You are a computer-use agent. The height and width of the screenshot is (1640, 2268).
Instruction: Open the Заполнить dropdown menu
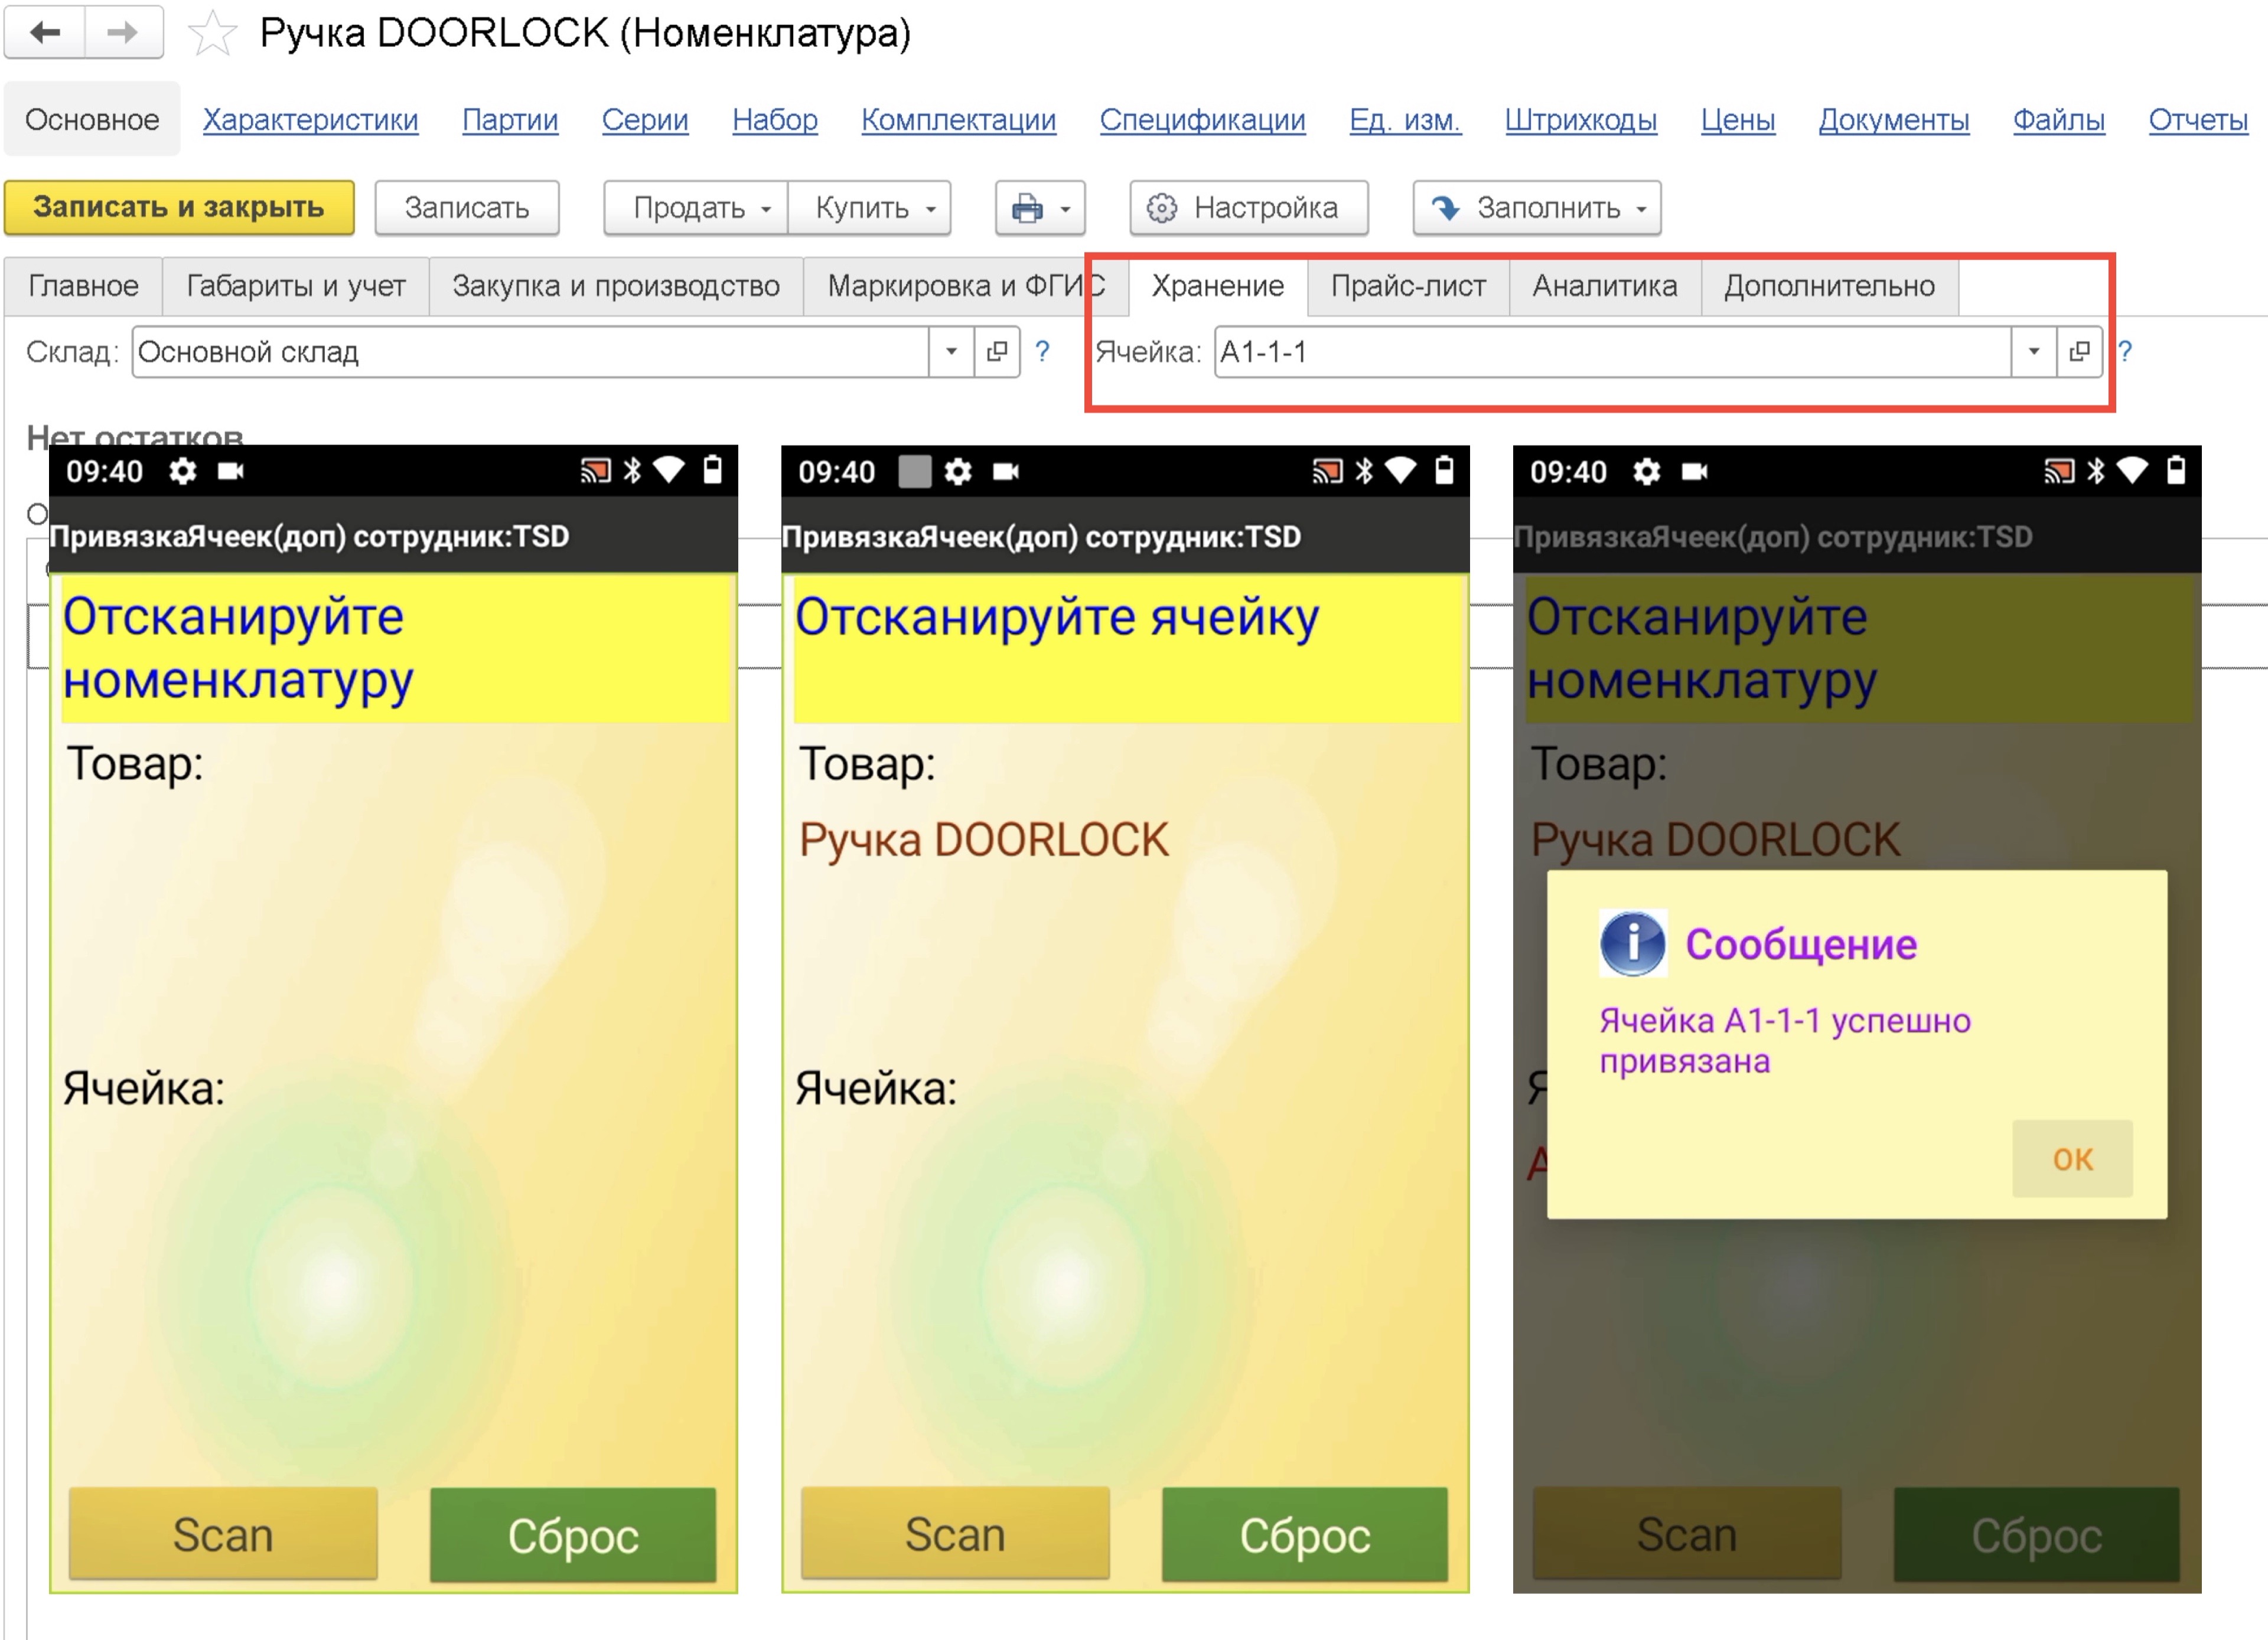click(1537, 208)
